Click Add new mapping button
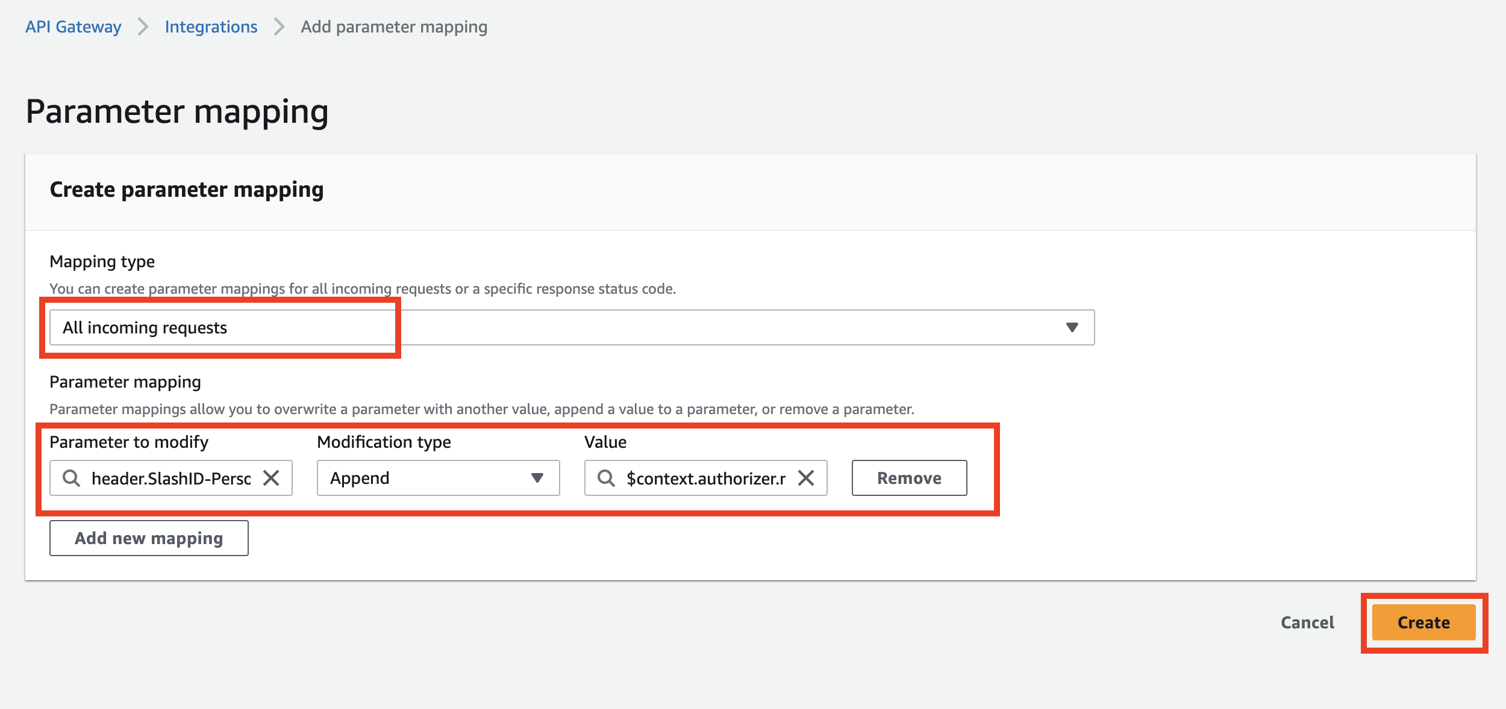 tap(149, 538)
